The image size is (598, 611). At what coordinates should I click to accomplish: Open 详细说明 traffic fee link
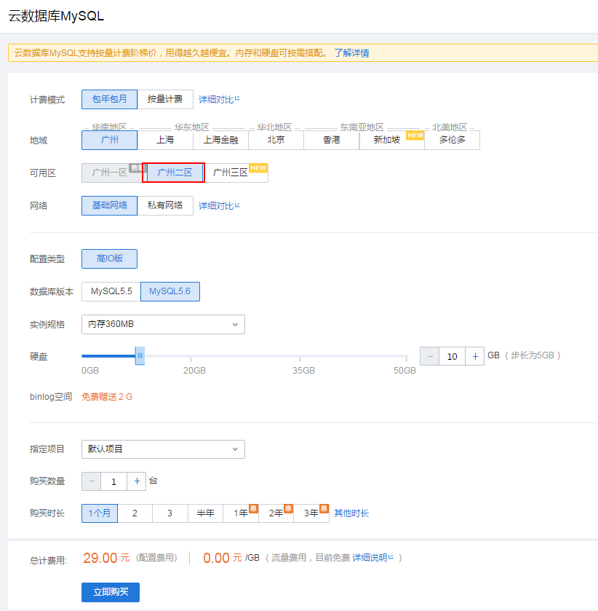[x=372, y=558]
